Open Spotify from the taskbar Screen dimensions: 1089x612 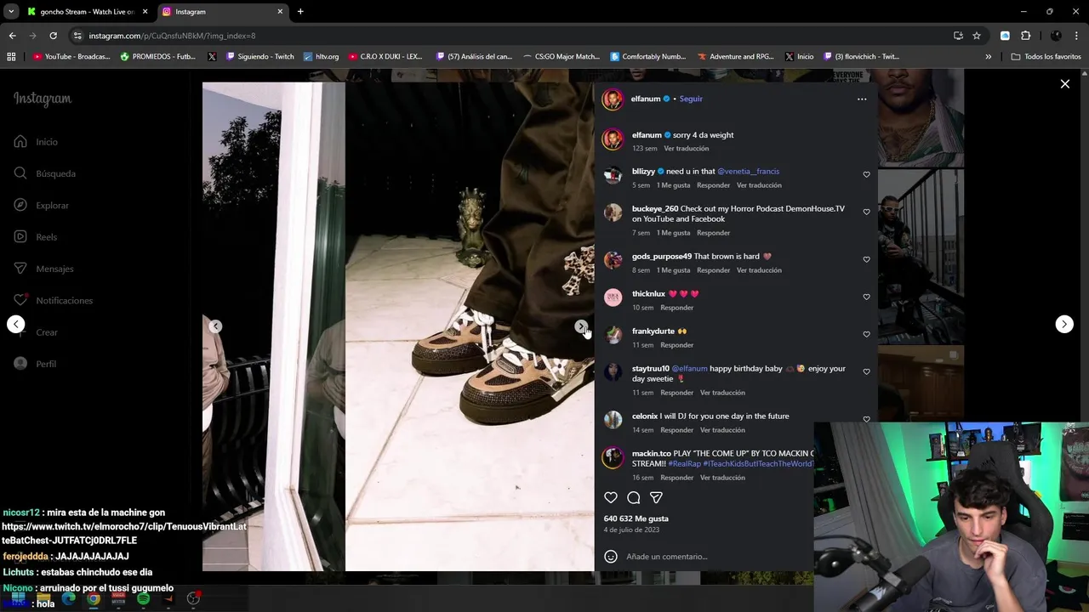coord(143,598)
